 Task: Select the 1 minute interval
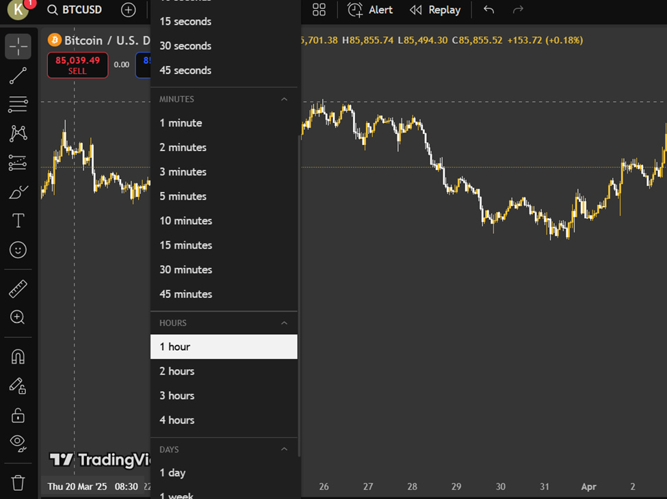(x=224, y=123)
